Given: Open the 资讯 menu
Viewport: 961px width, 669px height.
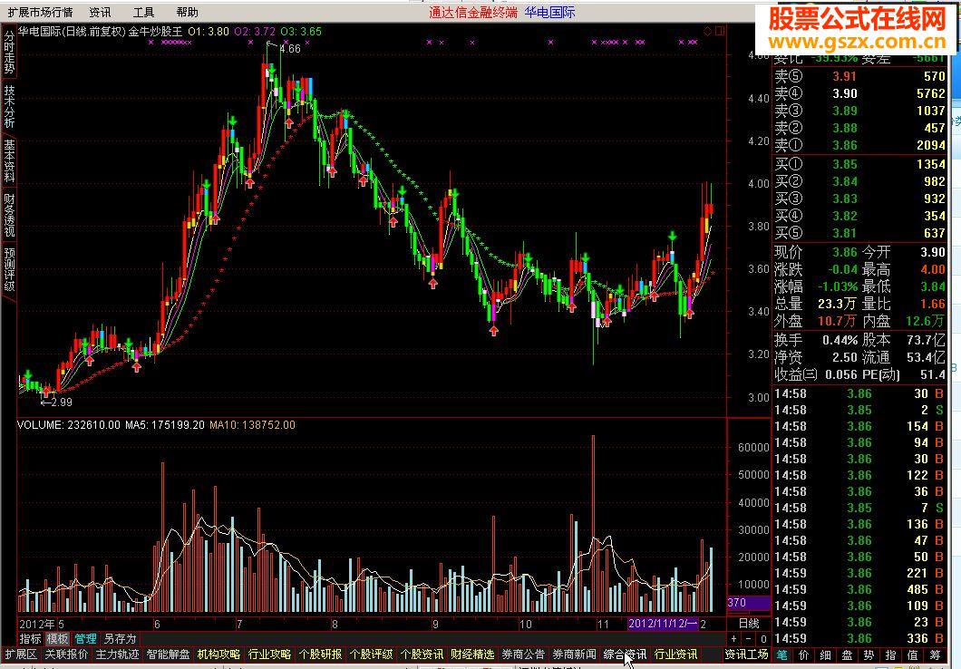Looking at the screenshot, I should tap(100, 13).
